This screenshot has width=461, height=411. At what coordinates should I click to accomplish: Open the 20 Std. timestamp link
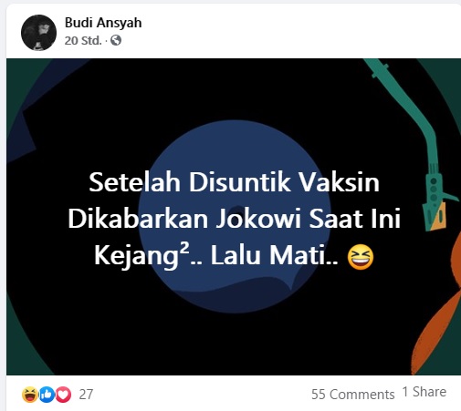pyautogui.click(x=83, y=40)
